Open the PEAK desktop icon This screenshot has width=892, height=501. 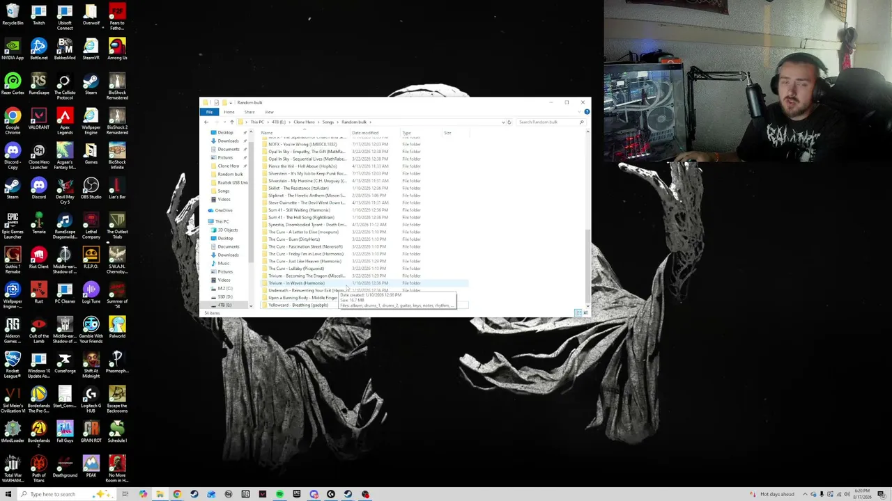(91, 467)
